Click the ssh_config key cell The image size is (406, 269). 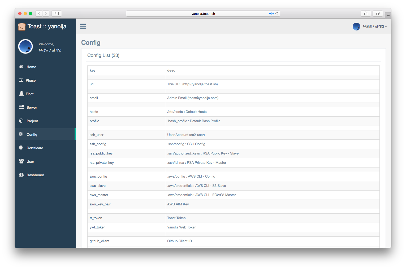click(126, 144)
